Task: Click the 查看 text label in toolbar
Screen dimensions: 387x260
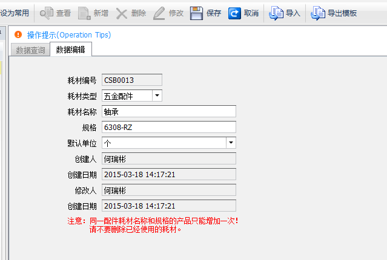Action: point(64,13)
